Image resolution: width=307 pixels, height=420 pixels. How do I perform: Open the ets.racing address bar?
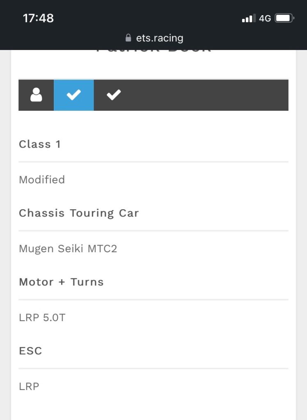point(153,38)
